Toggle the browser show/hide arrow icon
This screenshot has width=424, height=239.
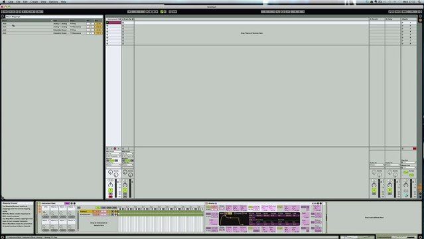click(x=3, y=17)
